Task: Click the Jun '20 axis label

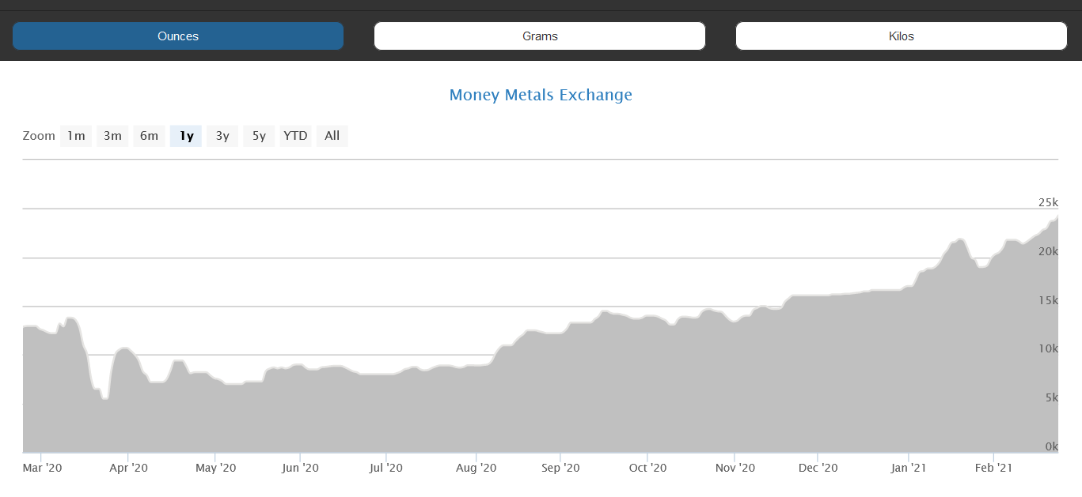Action: coord(301,468)
